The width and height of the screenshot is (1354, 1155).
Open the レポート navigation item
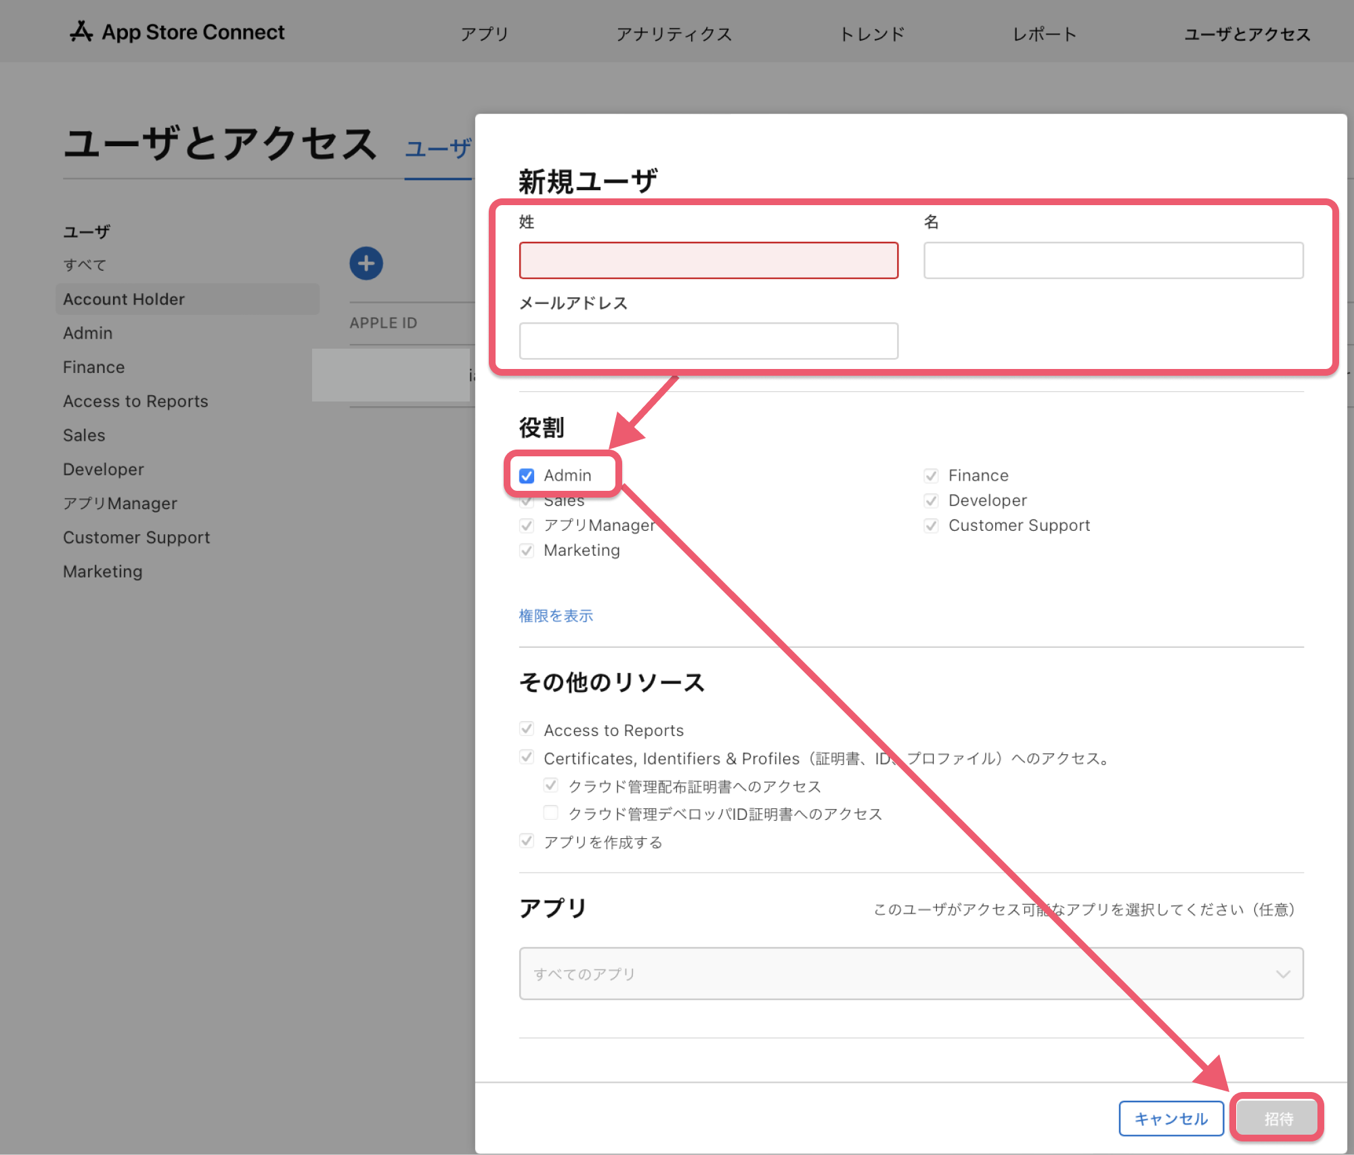coord(1045,34)
